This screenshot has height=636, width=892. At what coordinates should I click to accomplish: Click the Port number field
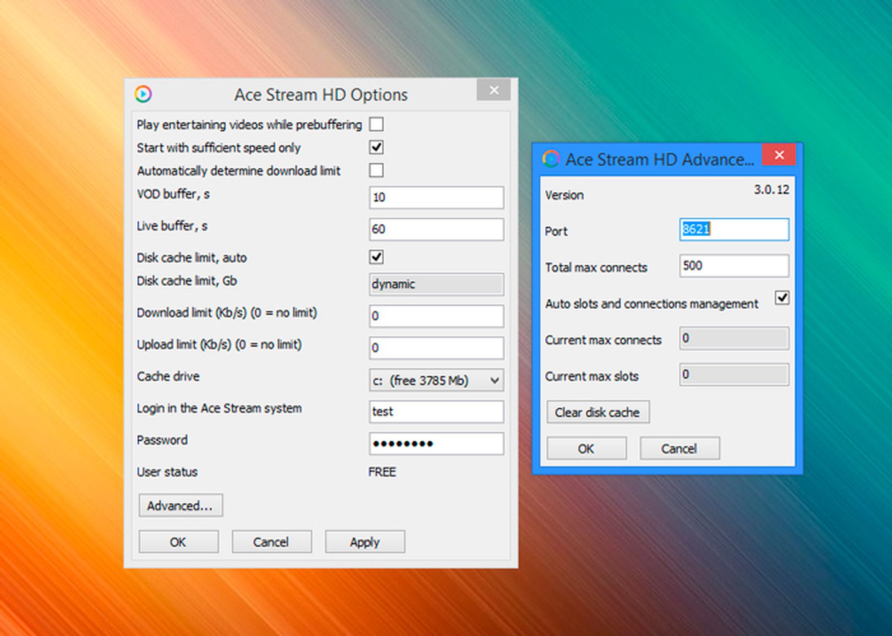click(733, 230)
